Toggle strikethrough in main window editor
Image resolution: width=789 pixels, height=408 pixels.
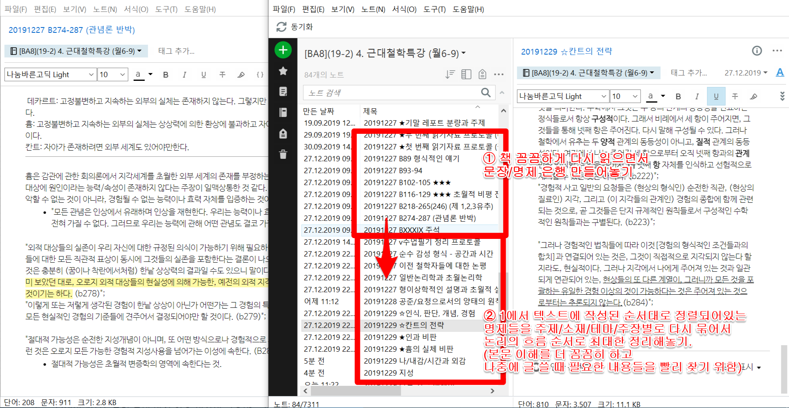click(735, 96)
